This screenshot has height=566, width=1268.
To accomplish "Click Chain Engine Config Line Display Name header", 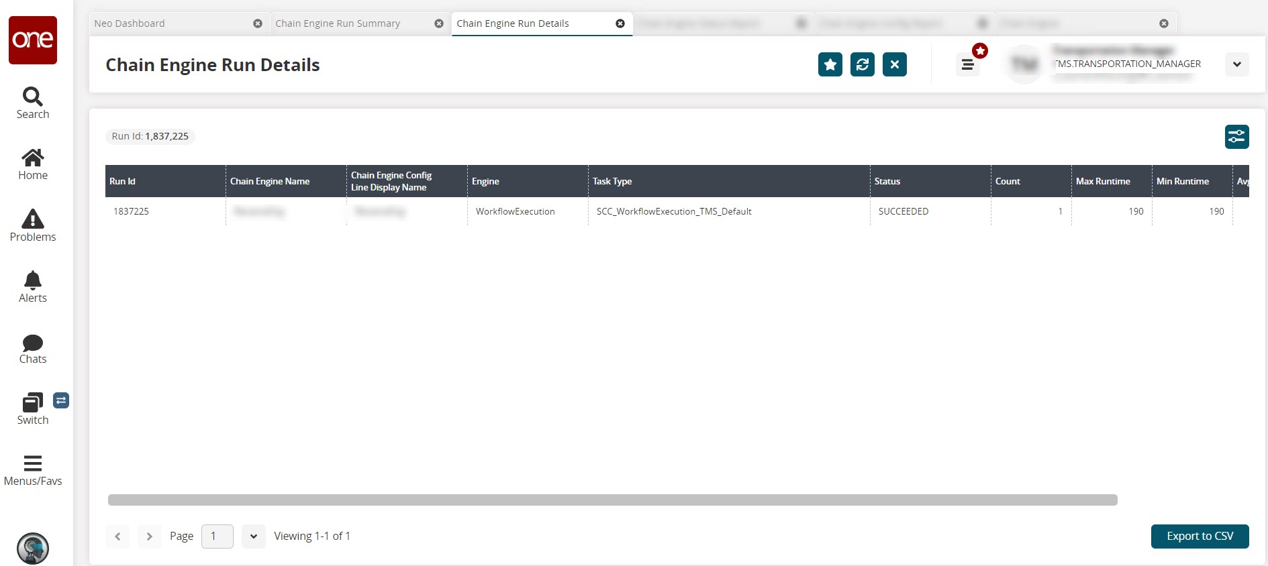I will [407, 181].
